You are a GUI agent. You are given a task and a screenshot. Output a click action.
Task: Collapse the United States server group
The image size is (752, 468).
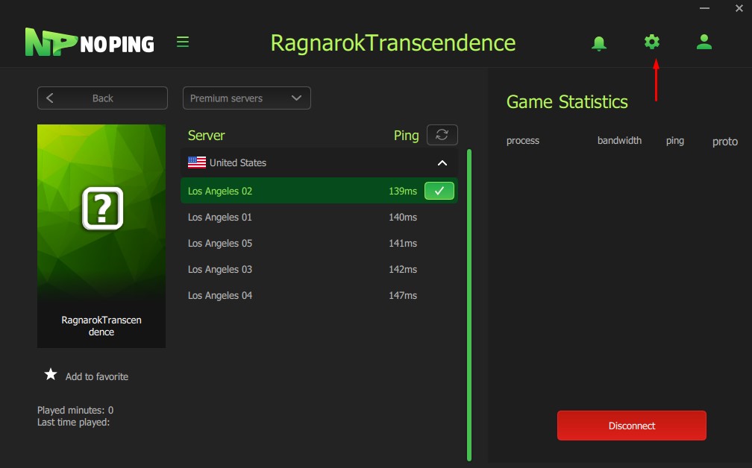[x=442, y=163]
